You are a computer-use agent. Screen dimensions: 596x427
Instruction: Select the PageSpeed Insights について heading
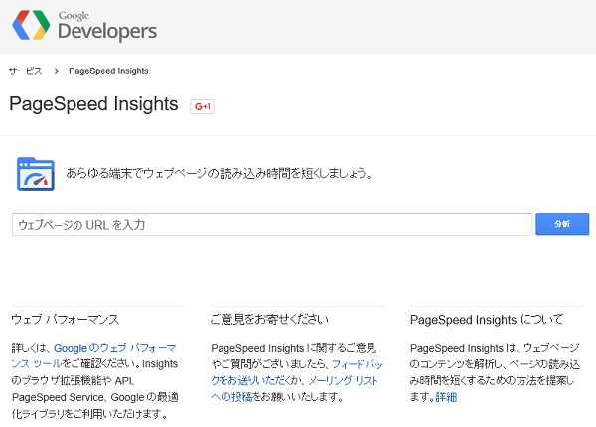pyautogui.click(x=486, y=319)
